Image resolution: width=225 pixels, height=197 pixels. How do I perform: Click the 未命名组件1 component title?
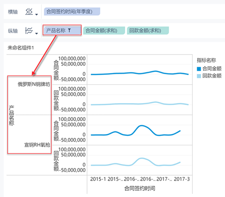pos(21,48)
